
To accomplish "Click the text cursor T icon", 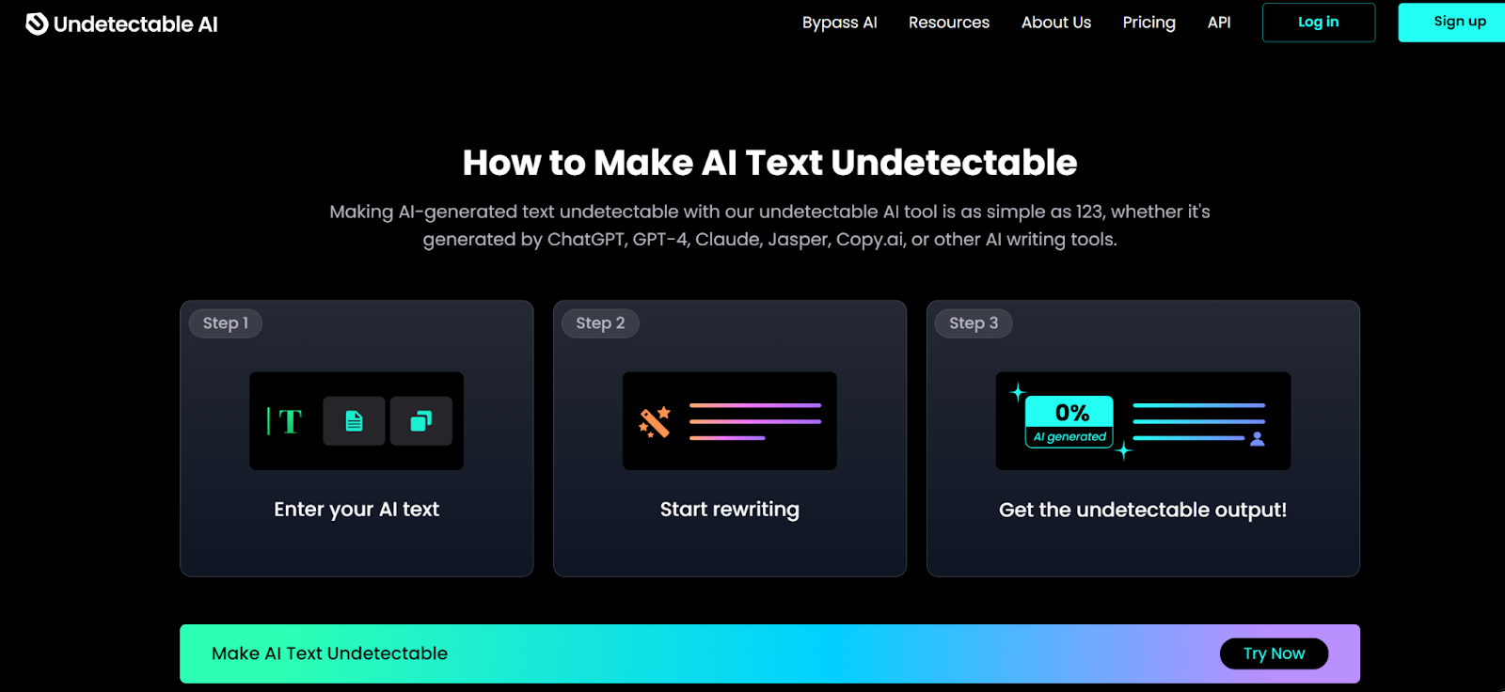I will [285, 421].
